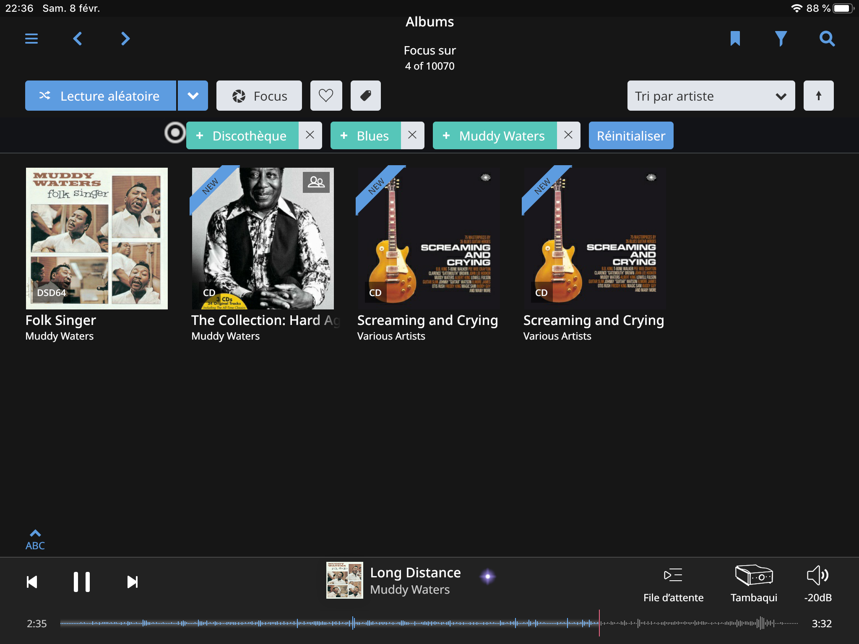Click the Focus button

pyautogui.click(x=259, y=96)
